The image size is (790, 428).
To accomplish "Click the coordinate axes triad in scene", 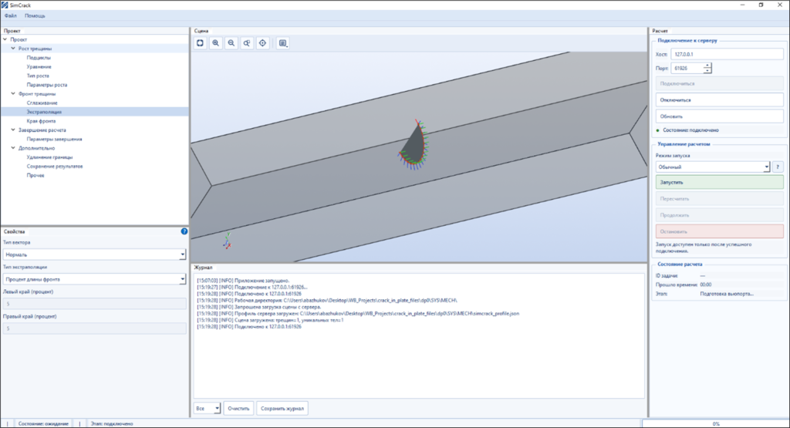I will tap(228, 241).
